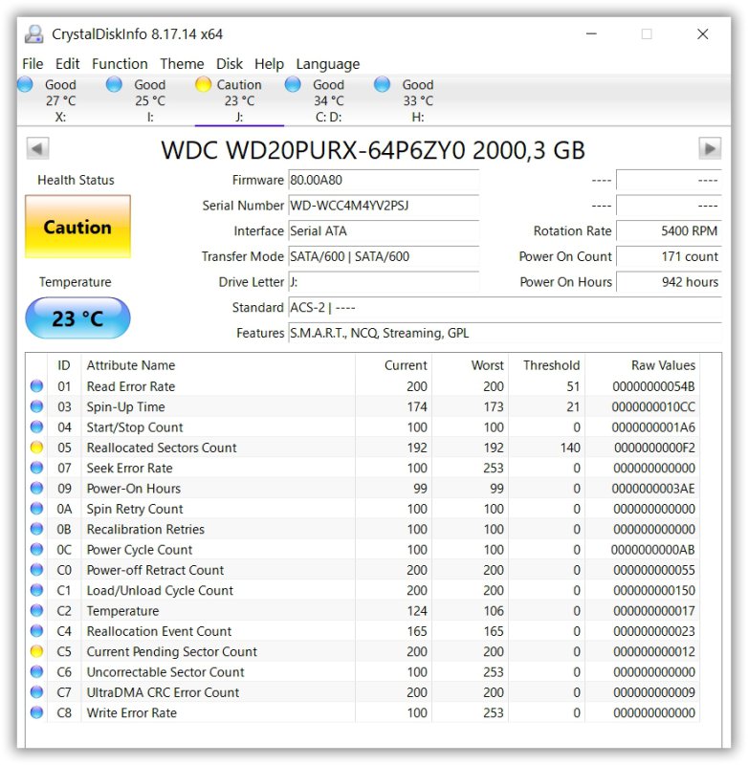Open the Language menu

click(x=327, y=64)
